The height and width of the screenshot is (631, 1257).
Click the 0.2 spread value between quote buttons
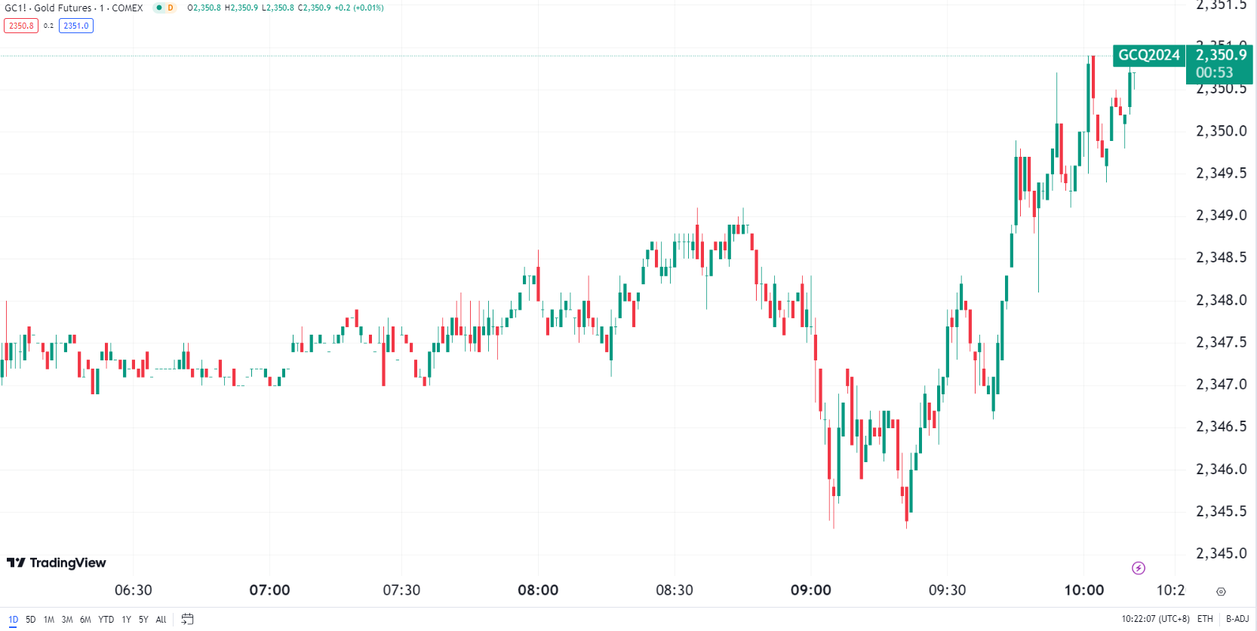point(47,25)
